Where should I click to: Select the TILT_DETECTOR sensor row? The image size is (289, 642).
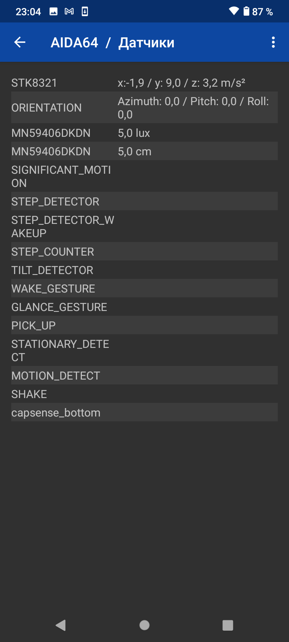click(144, 270)
